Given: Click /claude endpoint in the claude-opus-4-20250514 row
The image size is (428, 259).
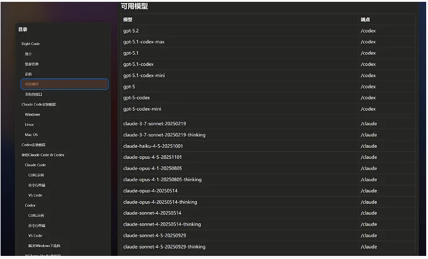Looking at the screenshot, I should coord(369,191).
